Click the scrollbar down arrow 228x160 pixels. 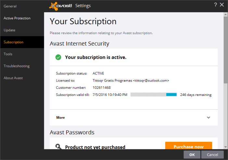[x=225, y=147]
